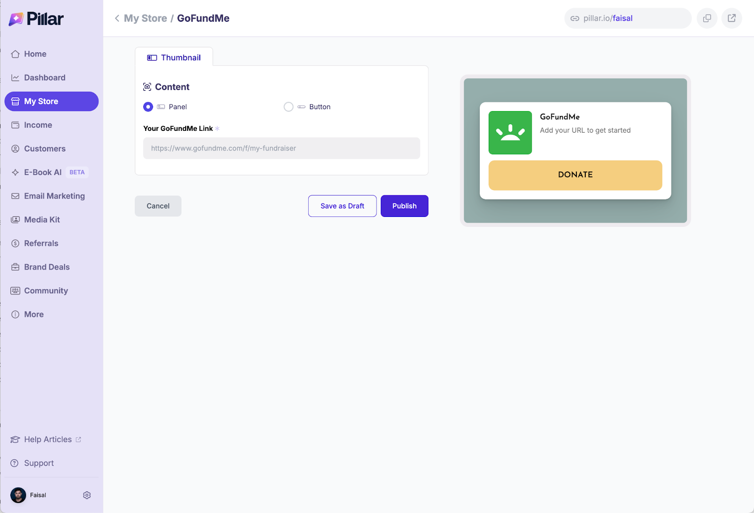754x513 pixels.
Task: Click the E-Book AI sparkle icon
Action: [15, 172]
